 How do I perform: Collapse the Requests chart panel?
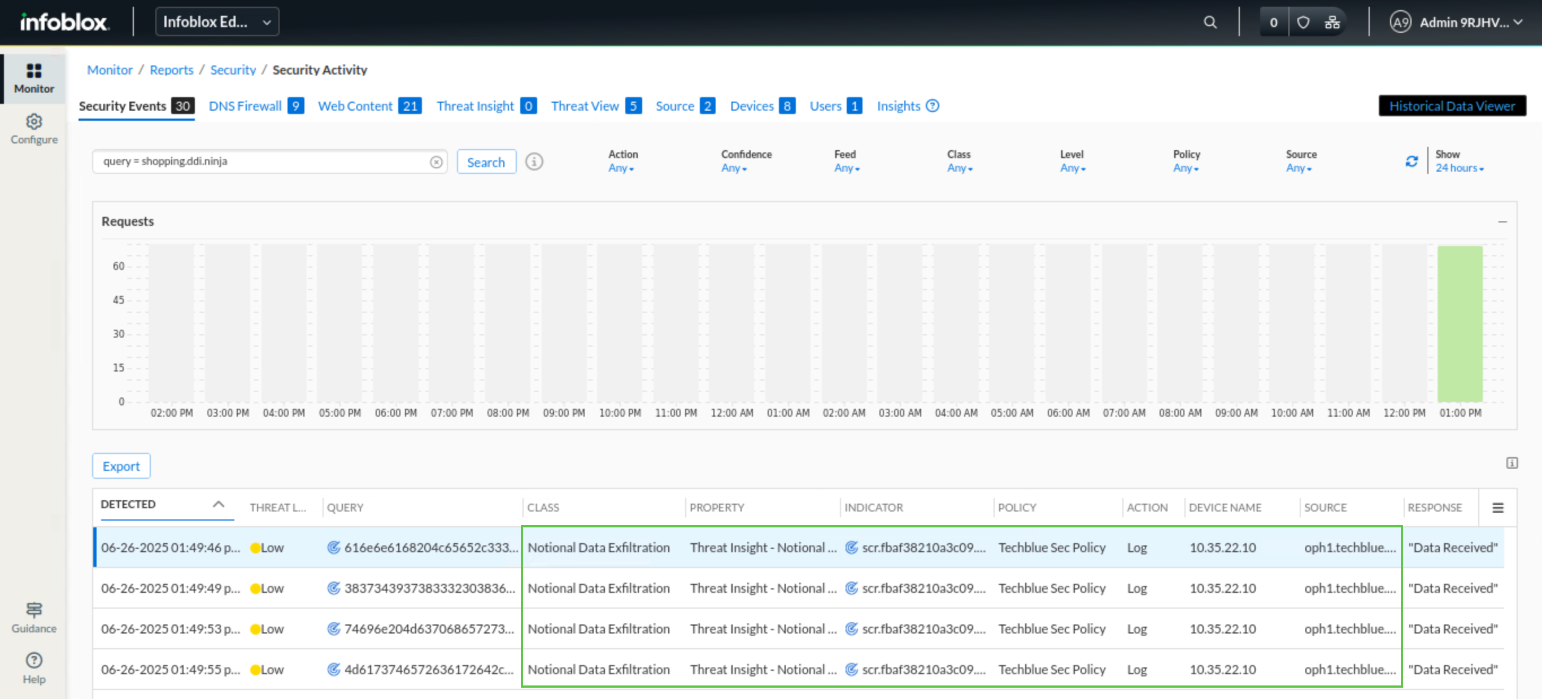pyautogui.click(x=1502, y=221)
